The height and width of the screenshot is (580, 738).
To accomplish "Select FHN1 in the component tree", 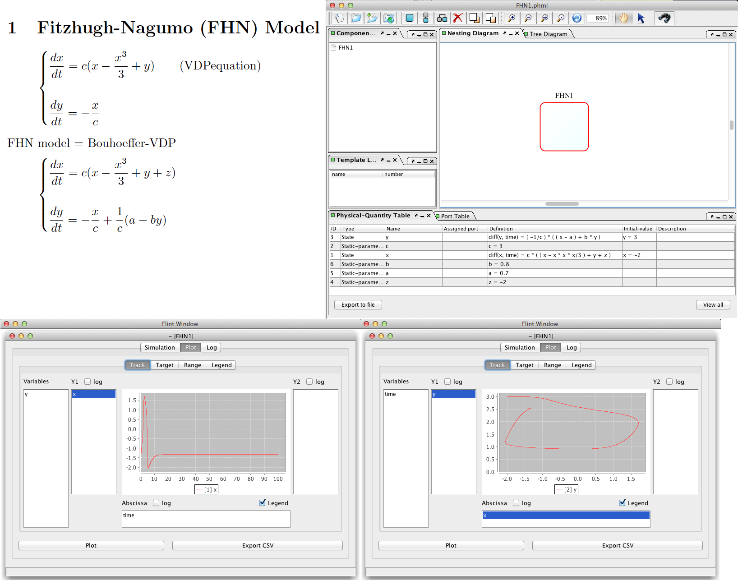I will tap(346, 48).
